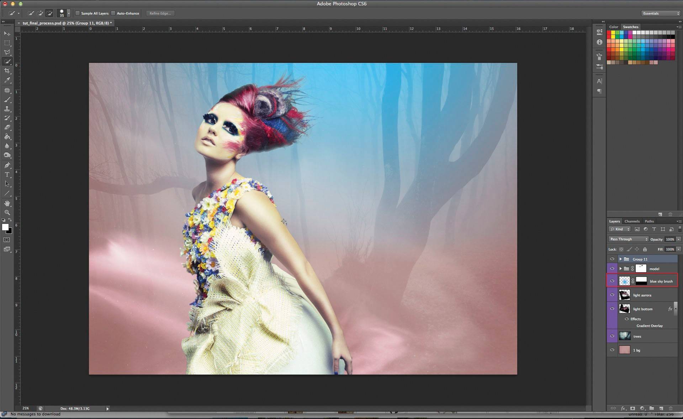Screen dimensions: 683x419
Task: Switch to the Color tab
Action: click(614, 27)
